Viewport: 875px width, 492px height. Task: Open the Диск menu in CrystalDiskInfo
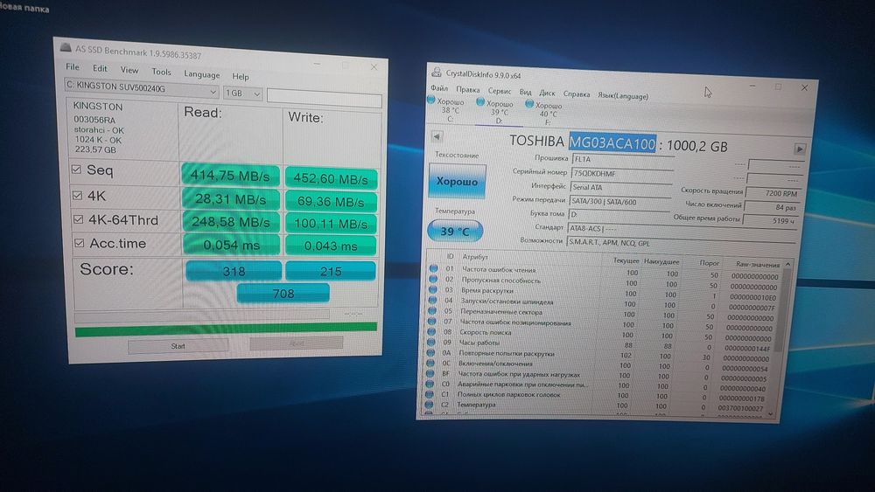click(547, 93)
